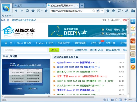Go forward with the forward arrow
This screenshot has height=102, width=137.
(22, 11)
